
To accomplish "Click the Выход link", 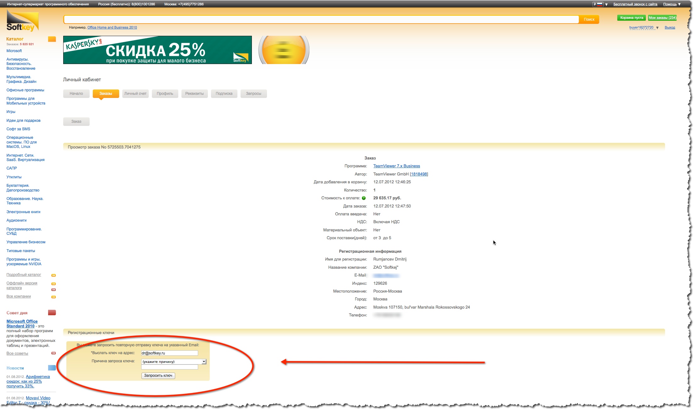I will [x=670, y=28].
